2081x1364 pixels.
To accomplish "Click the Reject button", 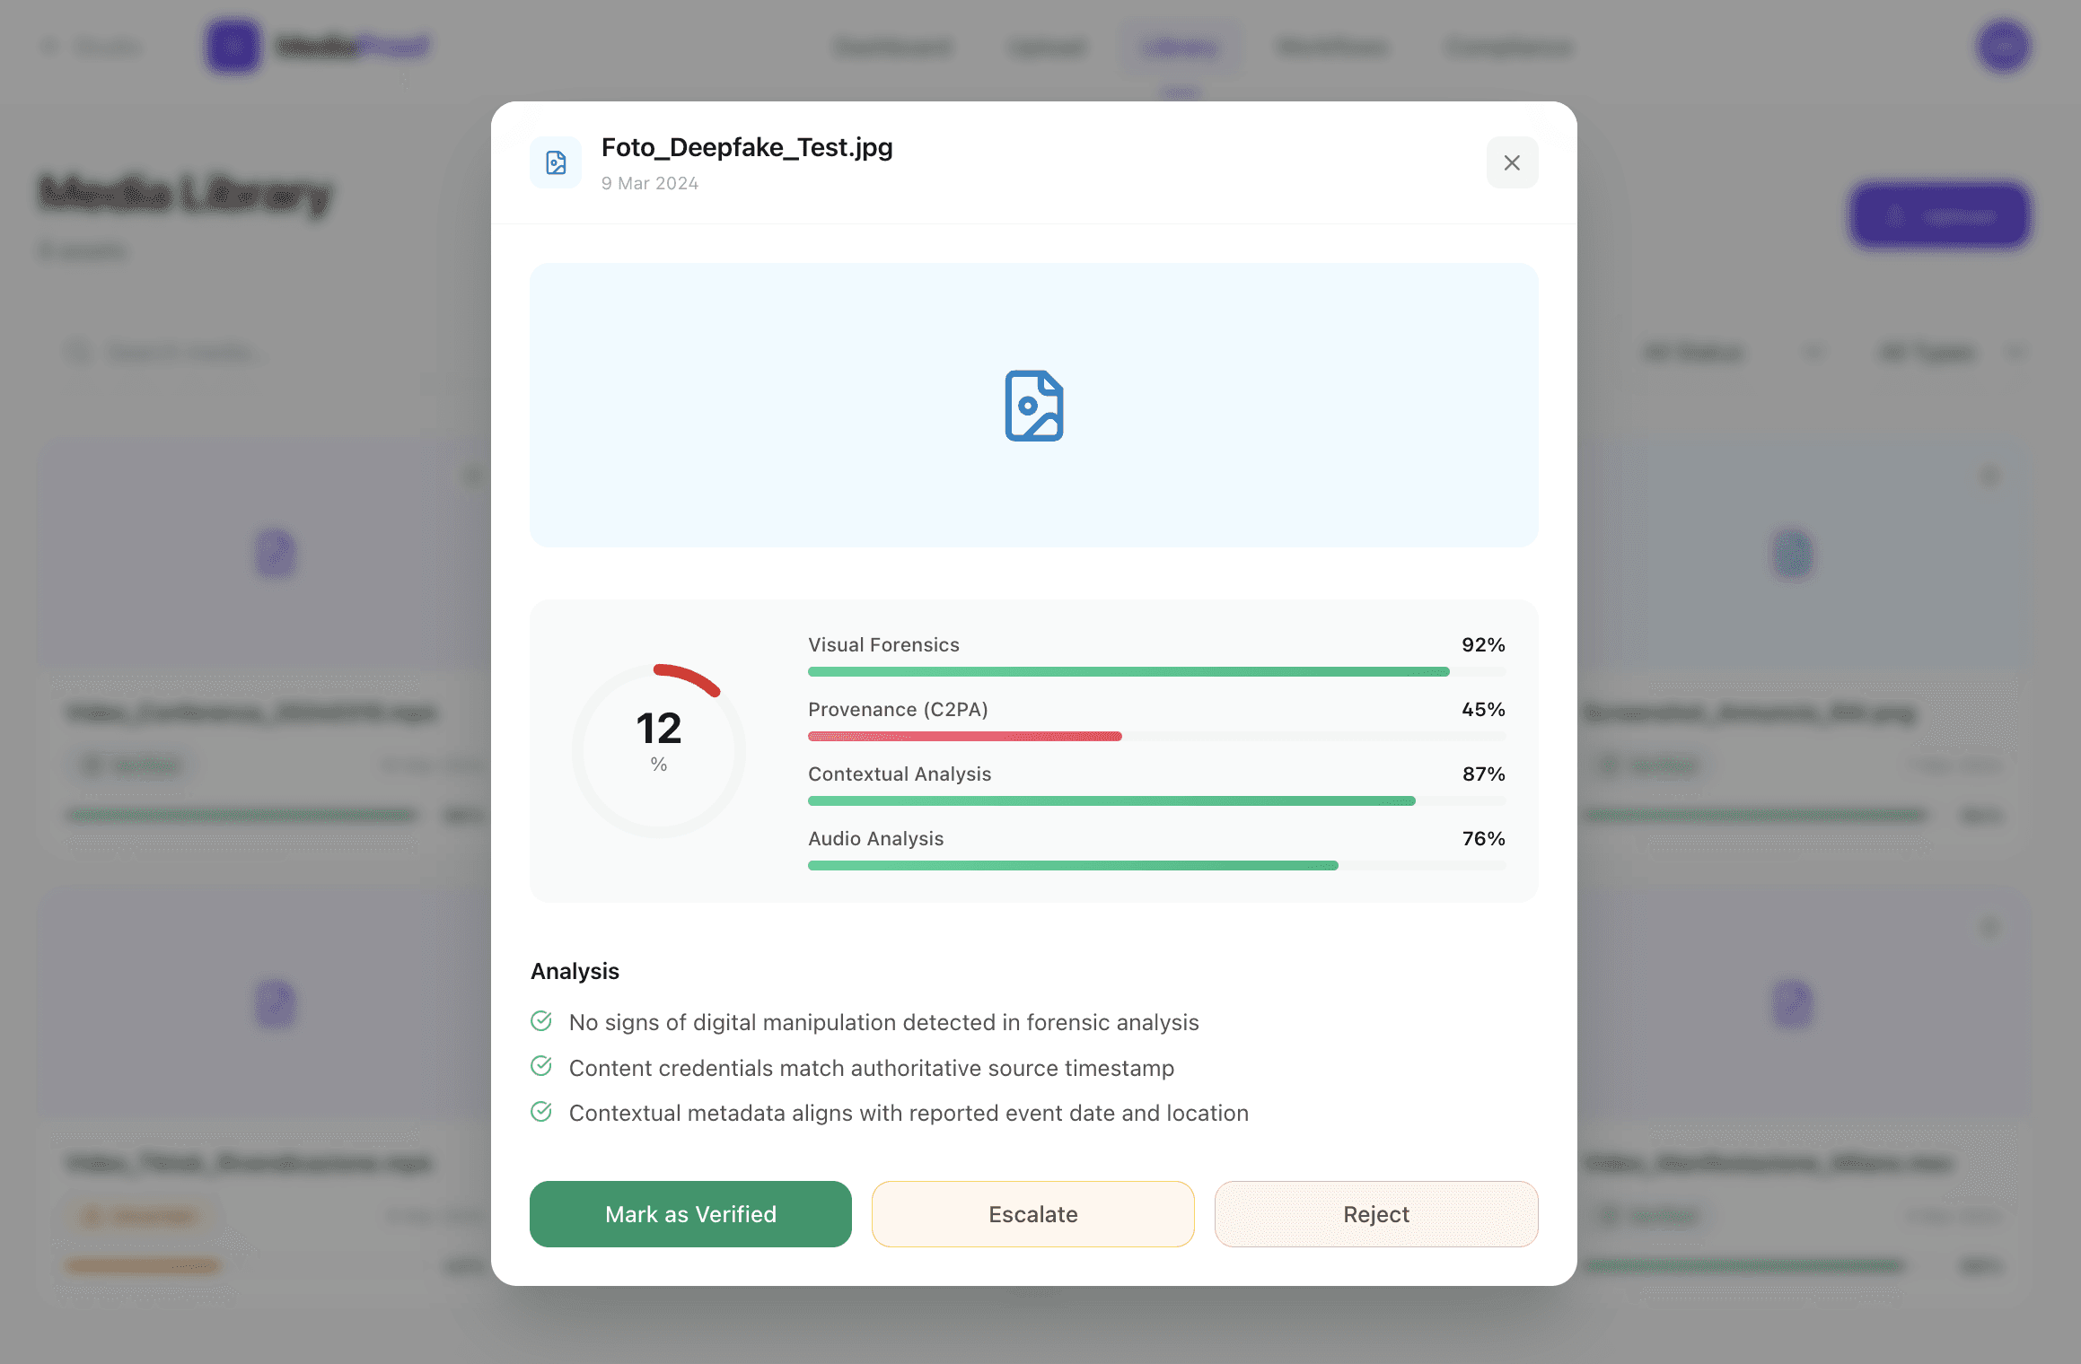I will 1375,1213.
